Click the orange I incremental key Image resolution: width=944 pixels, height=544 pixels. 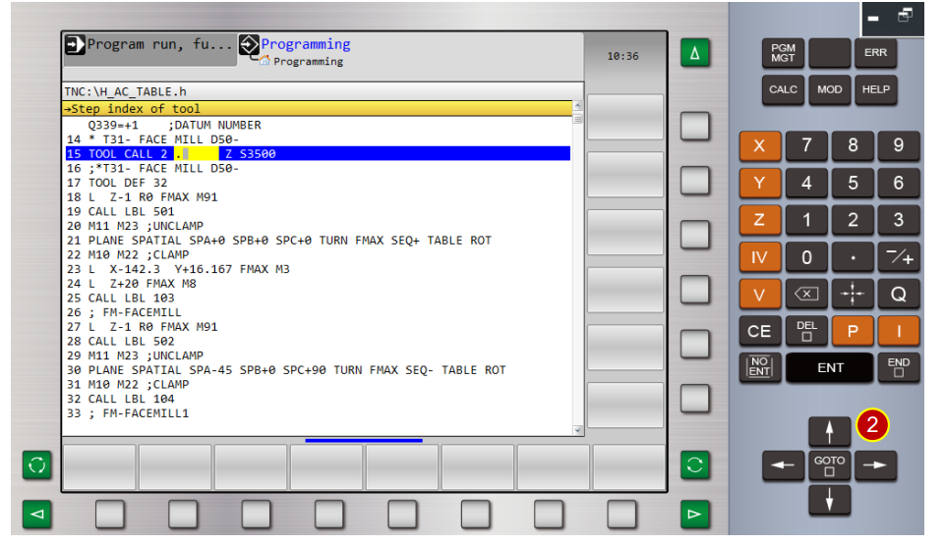pos(898,331)
